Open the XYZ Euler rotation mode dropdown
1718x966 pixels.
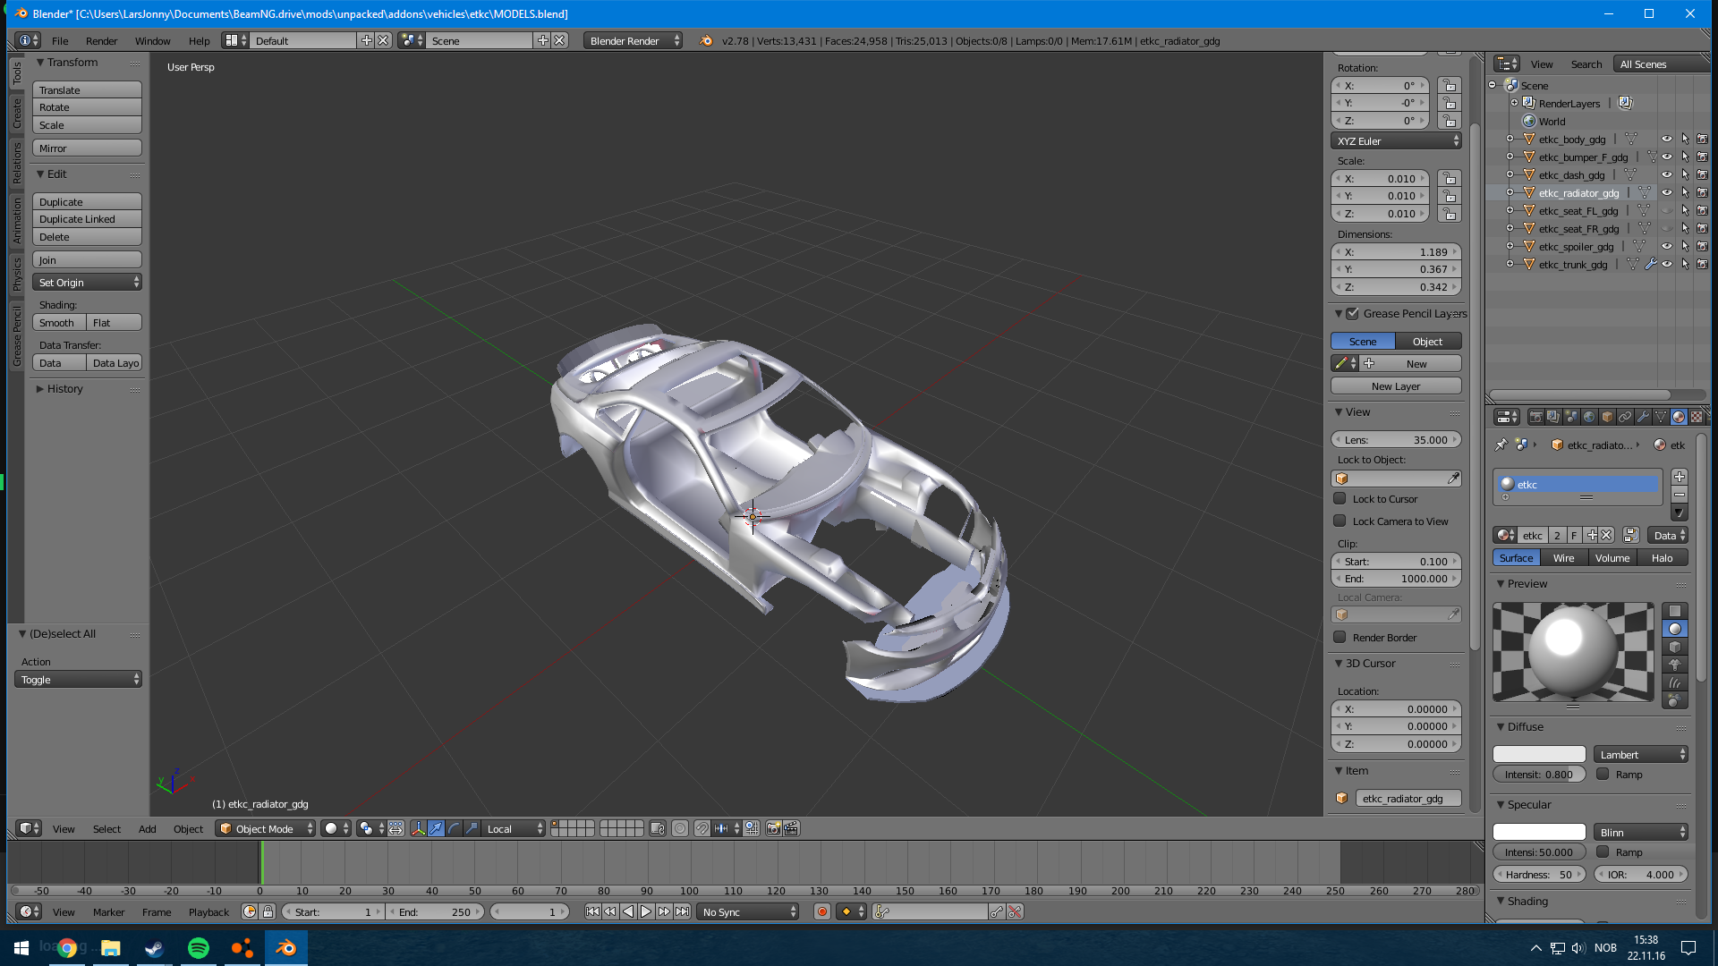pos(1396,141)
